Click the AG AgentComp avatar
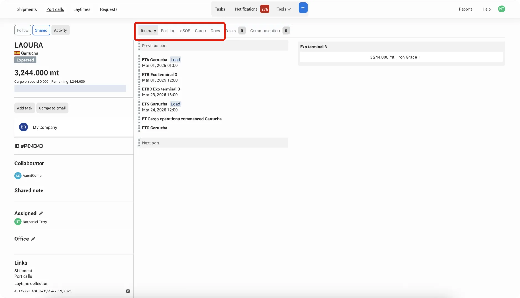Viewport: 520px width, 298px height. pos(18,176)
